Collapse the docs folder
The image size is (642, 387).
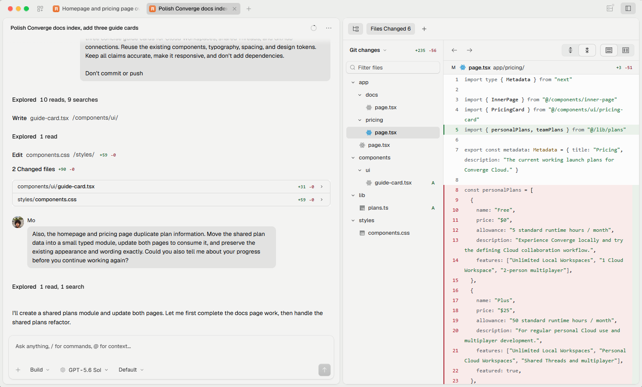pyautogui.click(x=393, y=95)
